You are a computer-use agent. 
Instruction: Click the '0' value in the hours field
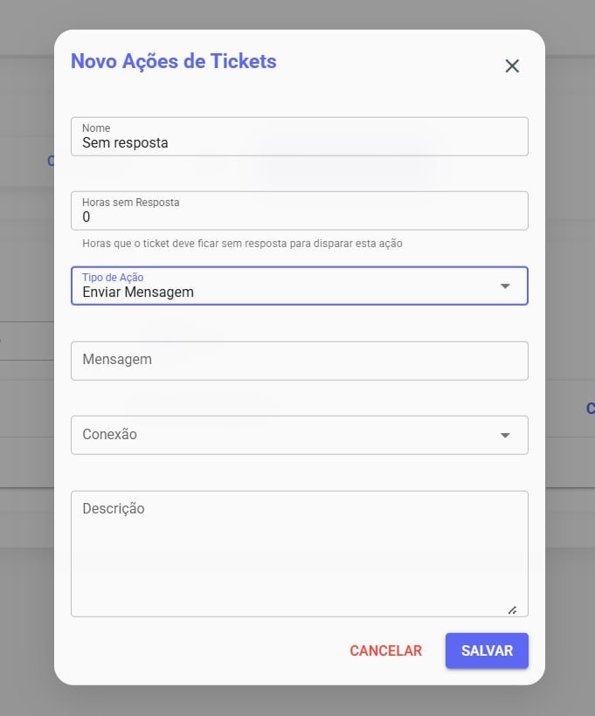pos(86,217)
